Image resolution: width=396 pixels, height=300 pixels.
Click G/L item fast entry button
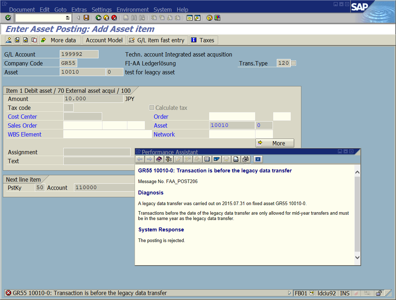157,40
